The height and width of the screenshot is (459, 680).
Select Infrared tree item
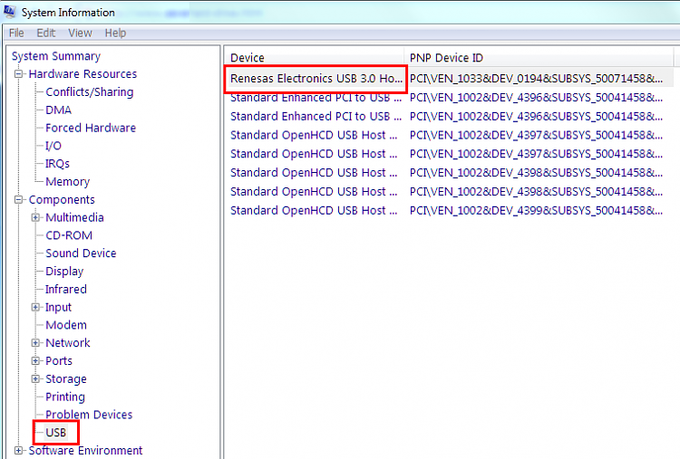[66, 290]
